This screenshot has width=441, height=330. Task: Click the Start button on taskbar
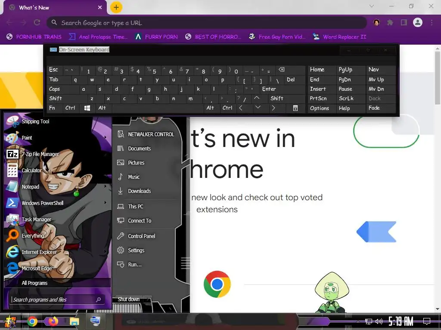10,321
